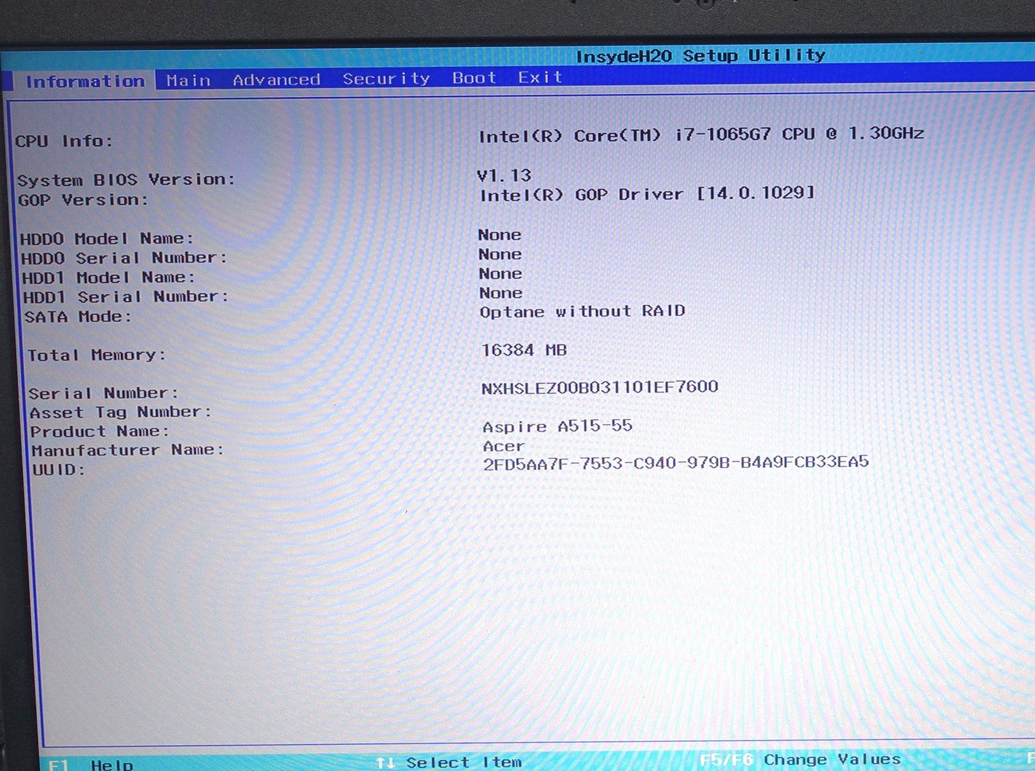The width and height of the screenshot is (1035, 771).
Task: Click the Asset Tag Number label
Action: 121,412
